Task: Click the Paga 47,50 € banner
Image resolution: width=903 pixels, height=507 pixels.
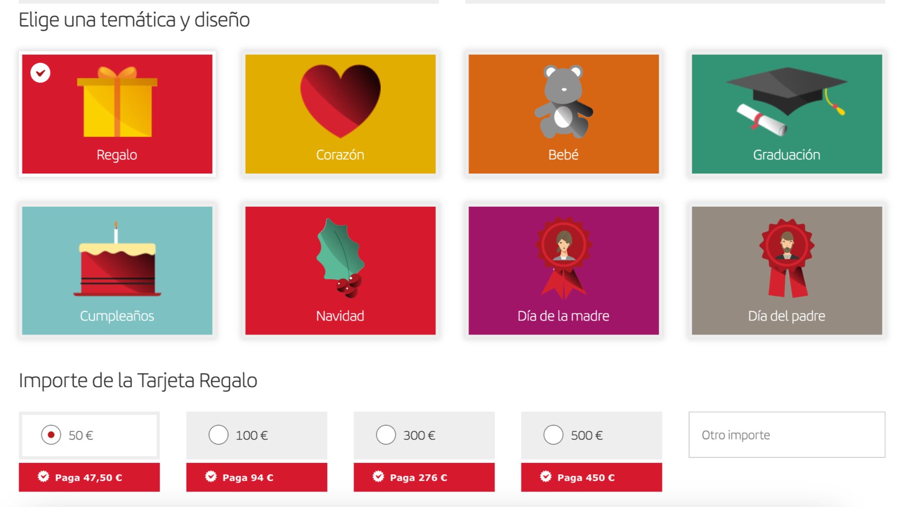Action: pyautogui.click(x=89, y=477)
